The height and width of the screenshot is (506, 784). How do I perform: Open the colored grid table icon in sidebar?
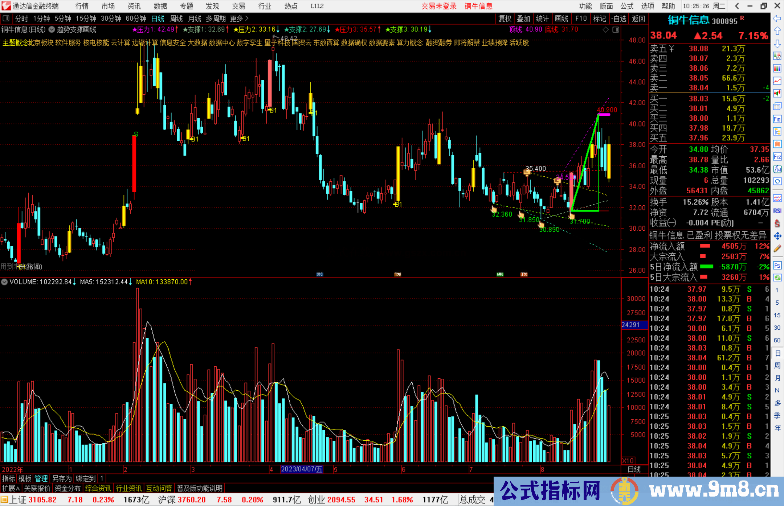[x=777, y=69]
